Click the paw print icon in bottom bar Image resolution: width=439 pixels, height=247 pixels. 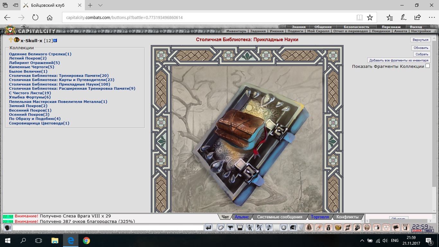[386, 228]
